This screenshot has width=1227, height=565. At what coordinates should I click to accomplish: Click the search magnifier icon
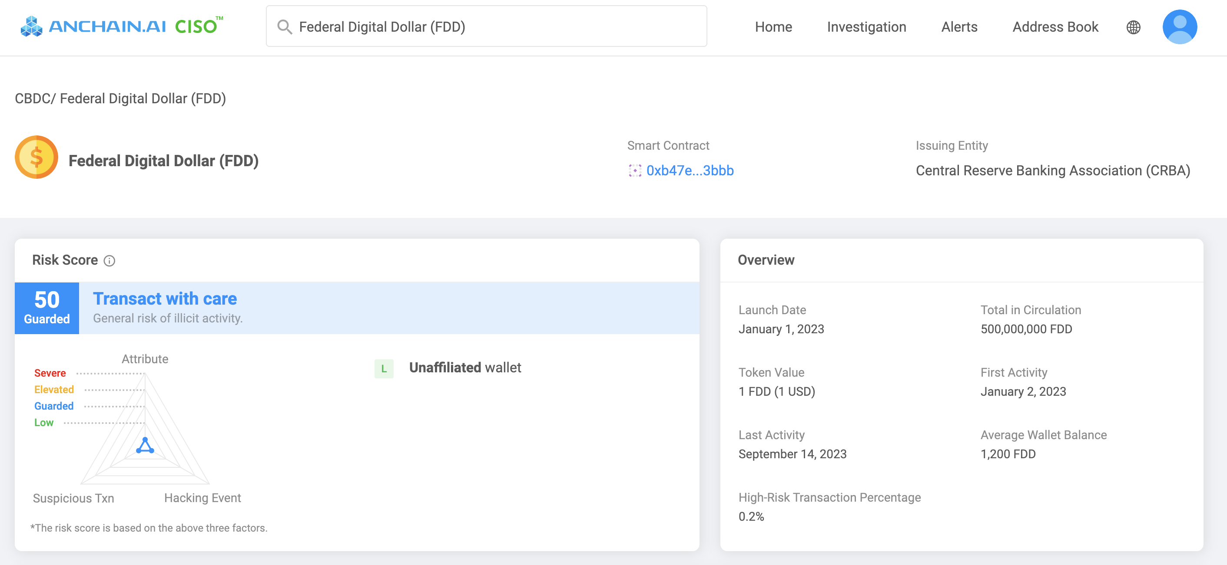285,26
